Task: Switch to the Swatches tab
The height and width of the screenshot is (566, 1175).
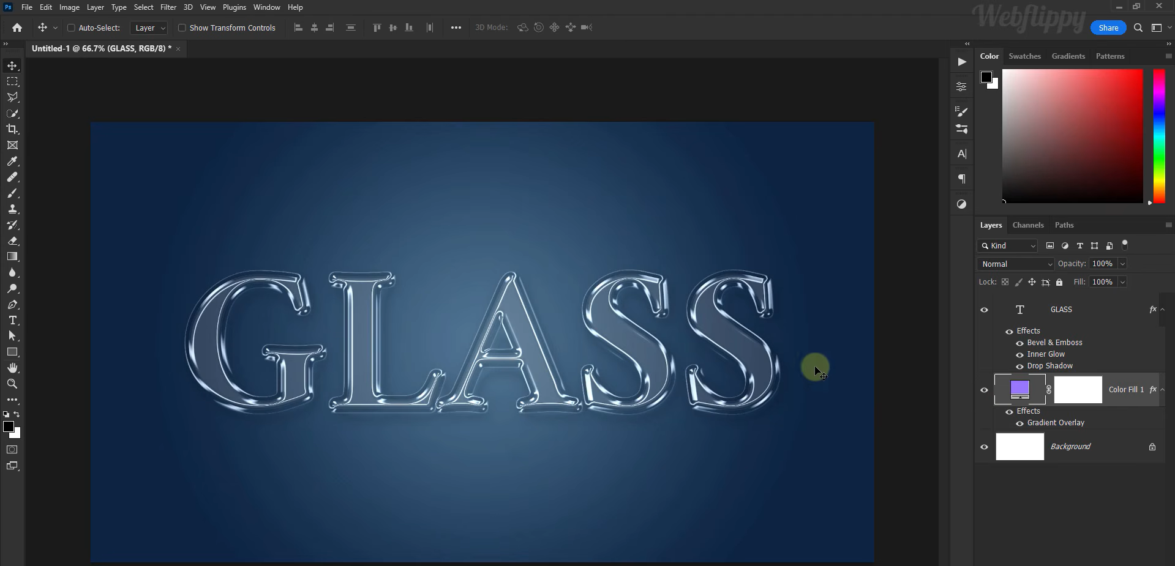Action: point(1024,56)
